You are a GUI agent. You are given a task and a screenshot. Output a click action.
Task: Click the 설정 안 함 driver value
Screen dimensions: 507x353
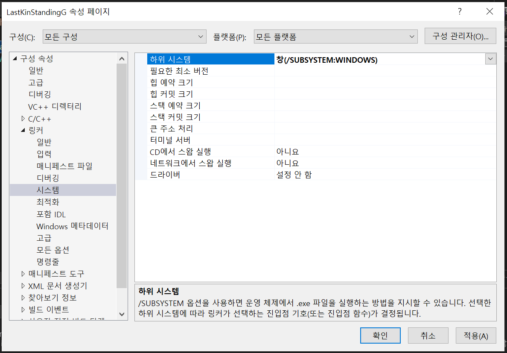[x=294, y=175]
